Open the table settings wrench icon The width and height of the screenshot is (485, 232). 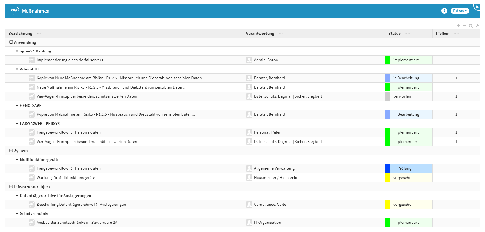click(477, 26)
